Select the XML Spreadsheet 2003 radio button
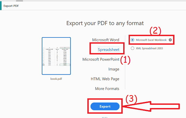The height and width of the screenshot is (118, 186). (133, 48)
